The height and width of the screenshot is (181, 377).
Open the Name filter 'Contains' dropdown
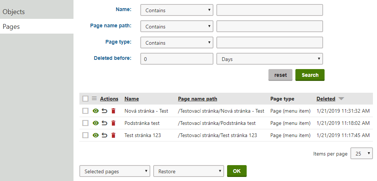click(177, 10)
